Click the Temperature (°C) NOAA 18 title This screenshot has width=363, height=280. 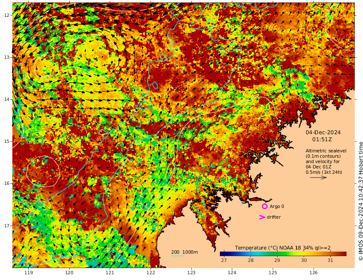pyautogui.click(x=283, y=248)
